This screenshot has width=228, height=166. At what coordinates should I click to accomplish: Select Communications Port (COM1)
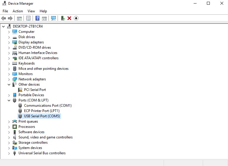[x=48, y=106]
